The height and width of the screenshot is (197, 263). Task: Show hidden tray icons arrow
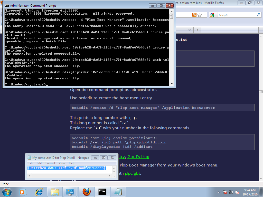tap(218, 192)
